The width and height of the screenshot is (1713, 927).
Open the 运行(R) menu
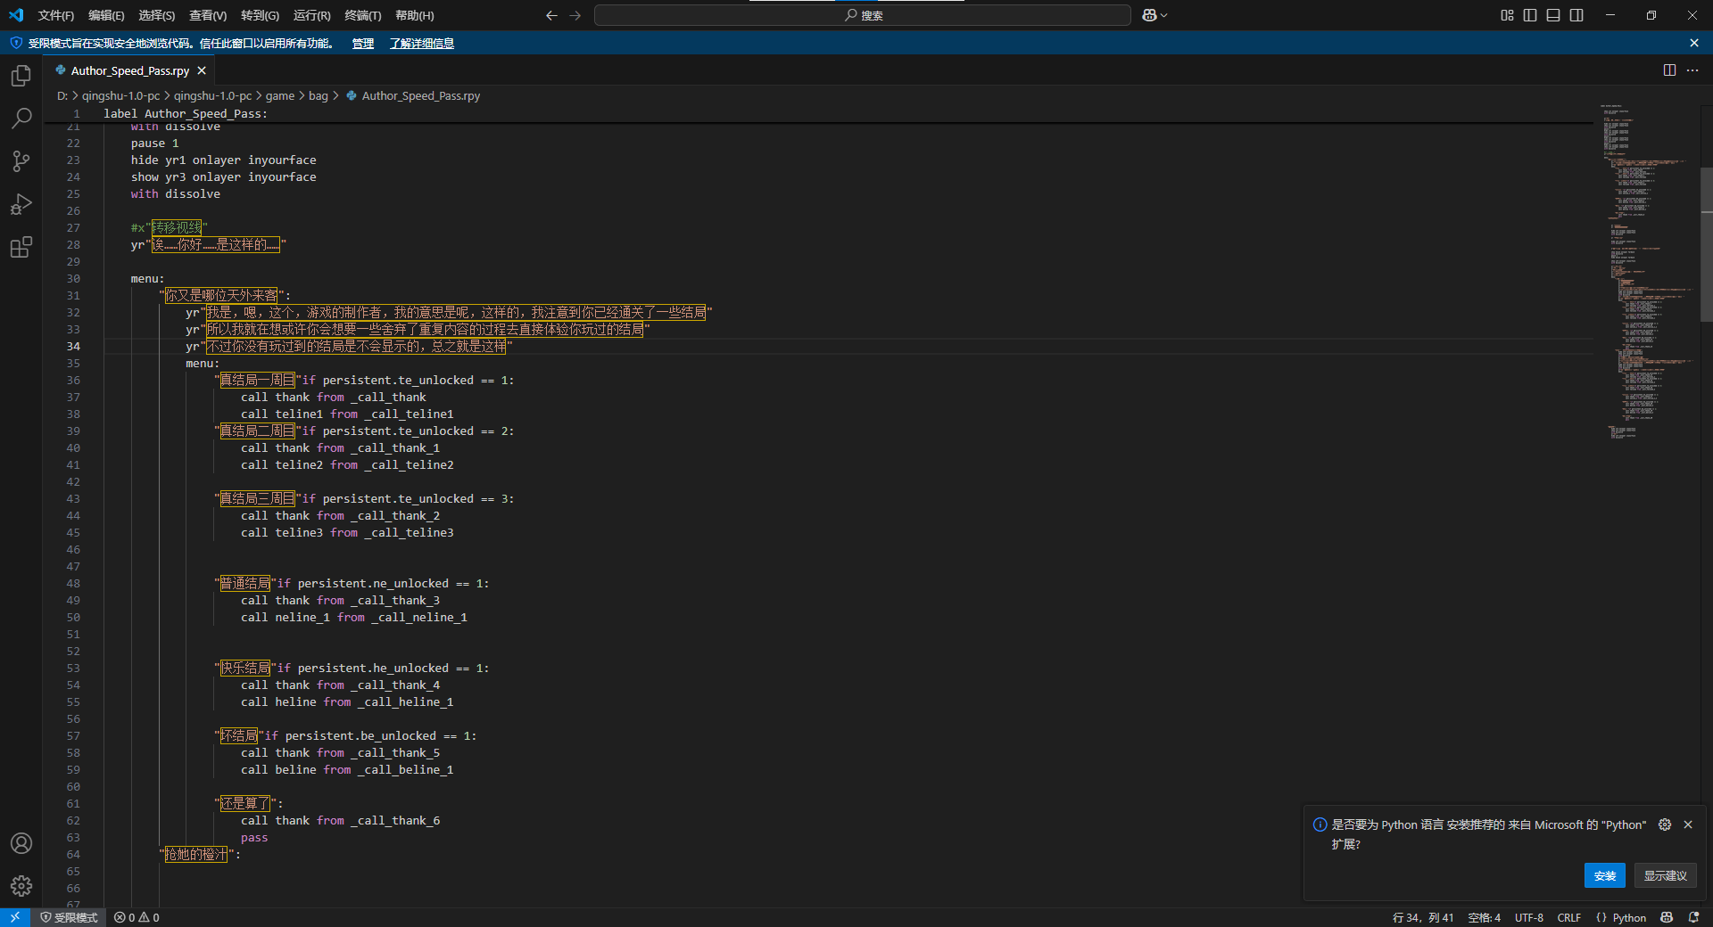coord(311,15)
